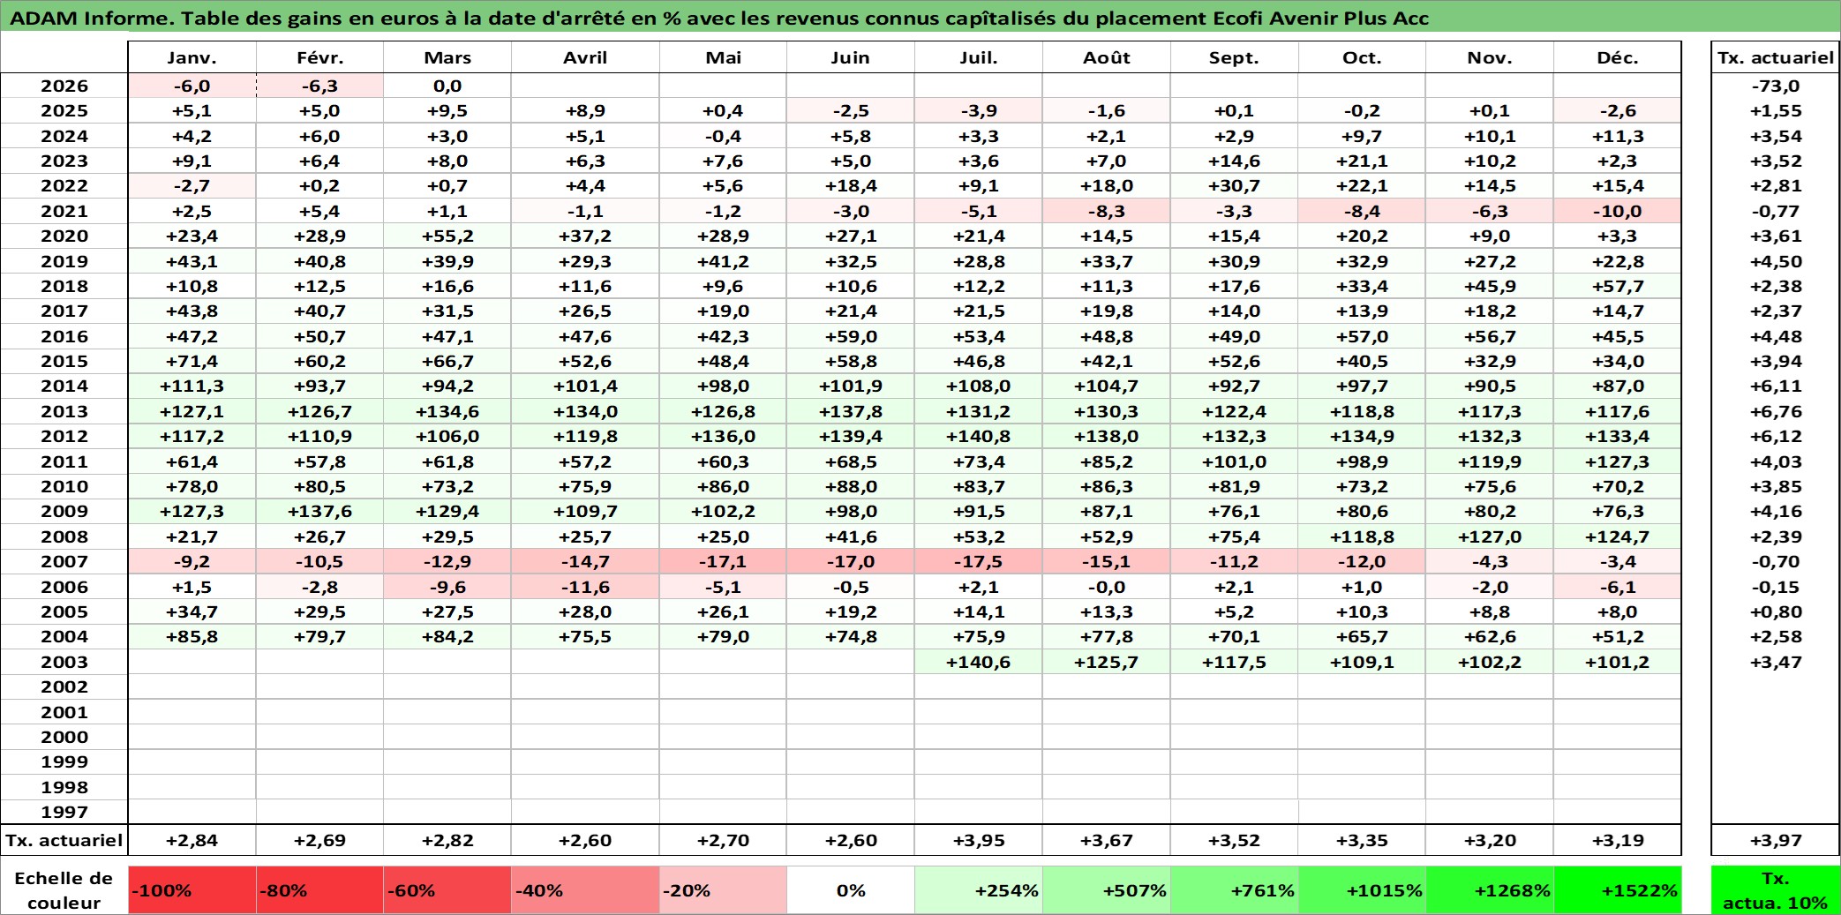The image size is (1841, 915).
Task: Click the +1522% bright green swatch
Action: [x=1618, y=889]
